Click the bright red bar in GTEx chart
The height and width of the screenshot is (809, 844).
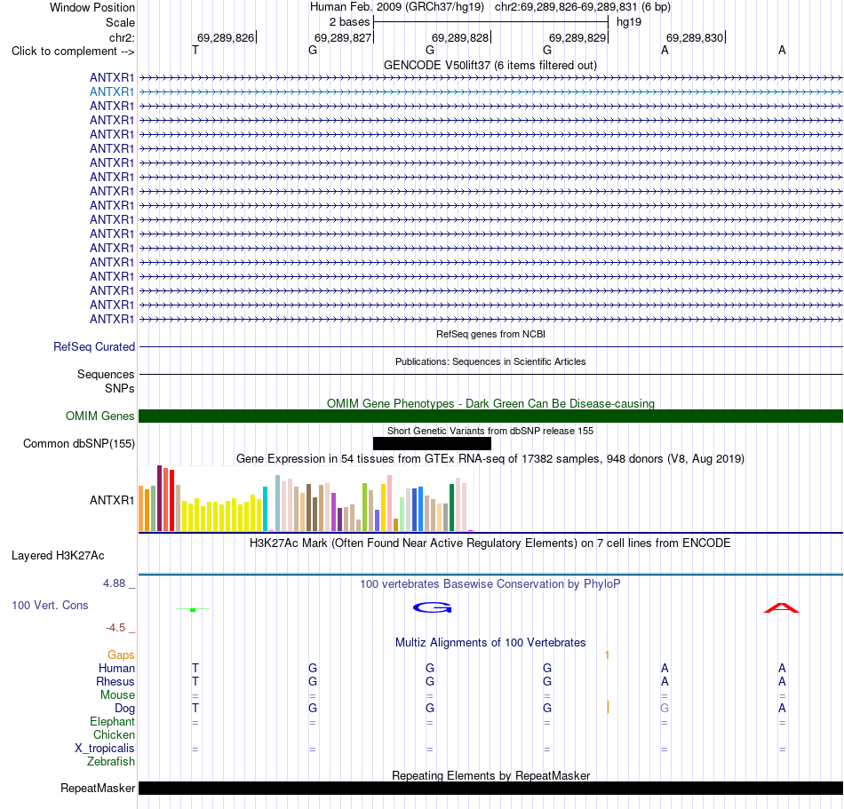click(171, 501)
